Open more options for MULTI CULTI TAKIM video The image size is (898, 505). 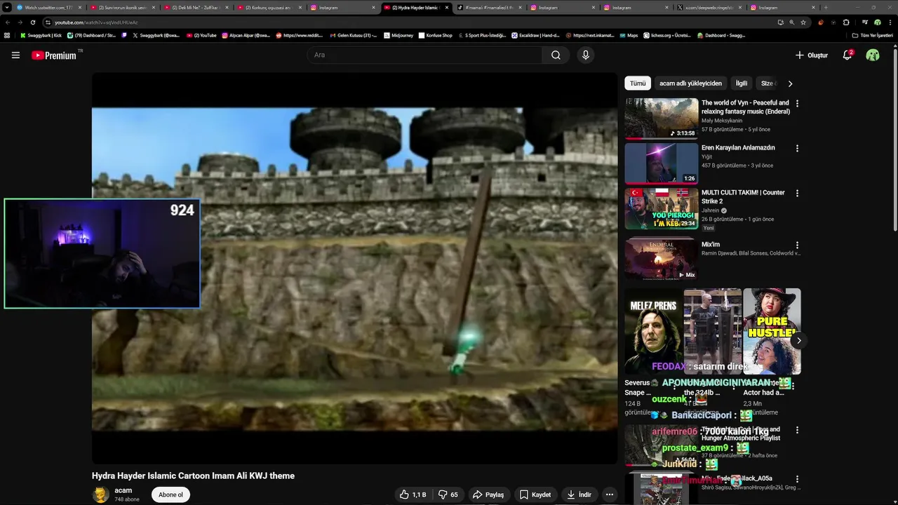(x=797, y=194)
